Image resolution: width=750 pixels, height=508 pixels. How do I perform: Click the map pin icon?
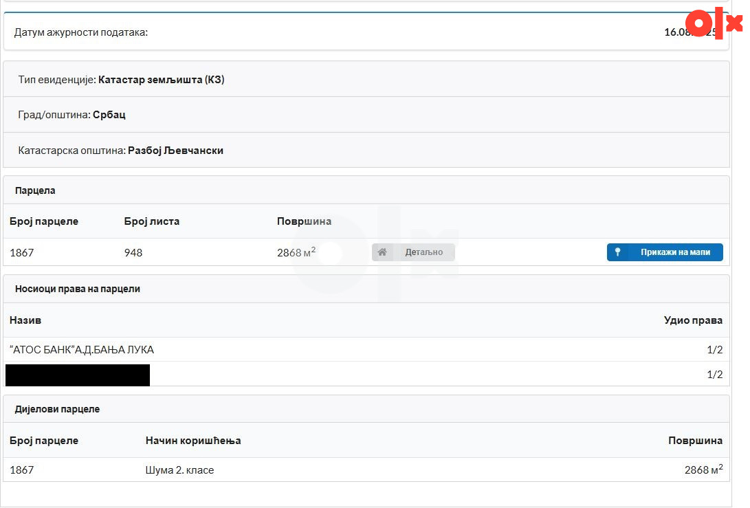tap(617, 252)
